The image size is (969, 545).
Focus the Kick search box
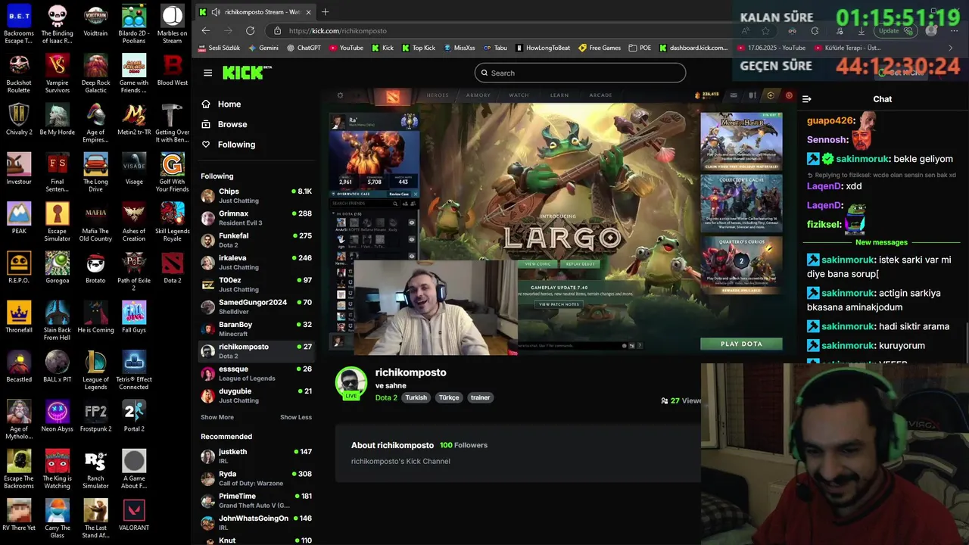pos(580,73)
